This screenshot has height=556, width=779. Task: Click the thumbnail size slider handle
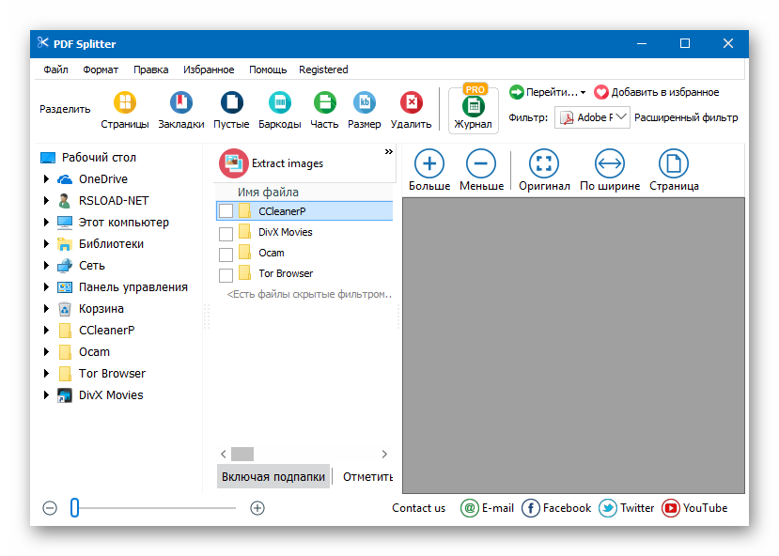tap(74, 508)
